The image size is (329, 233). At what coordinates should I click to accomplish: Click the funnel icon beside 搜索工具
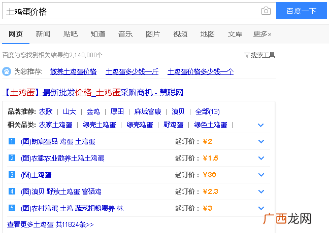pyautogui.click(x=247, y=55)
